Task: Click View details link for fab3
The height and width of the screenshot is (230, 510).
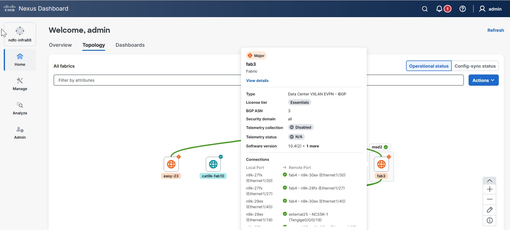Action: tap(257, 80)
